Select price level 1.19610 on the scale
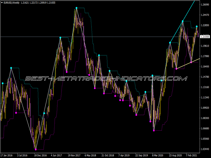The image size is (211, 158). click(x=205, y=46)
